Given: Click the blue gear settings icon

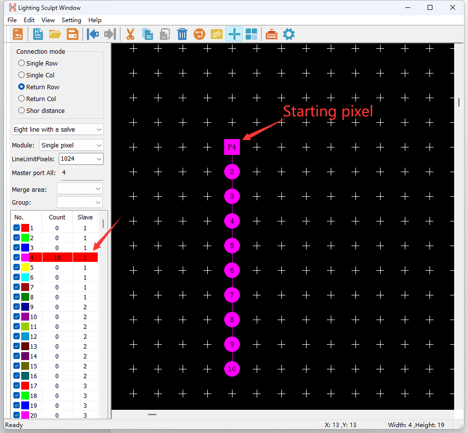Looking at the screenshot, I should pyautogui.click(x=289, y=34).
